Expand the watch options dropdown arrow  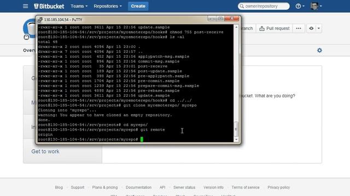318,28
